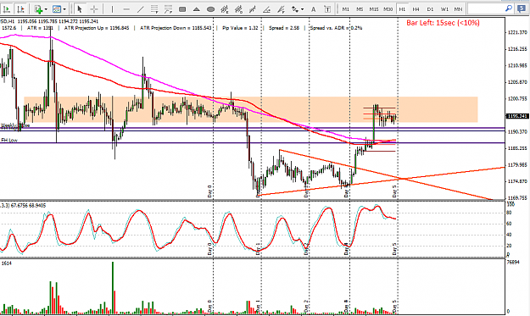This screenshot has height=316, width=530.
Task: Select the diagonal Trendline tool
Action: pos(140,9)
